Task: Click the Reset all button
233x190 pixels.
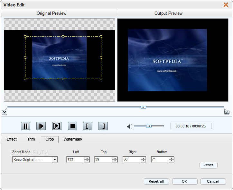Action: pyautogui.click(x=156, y=181)
